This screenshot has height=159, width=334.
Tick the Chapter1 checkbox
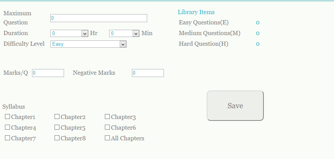coord(7,117)
